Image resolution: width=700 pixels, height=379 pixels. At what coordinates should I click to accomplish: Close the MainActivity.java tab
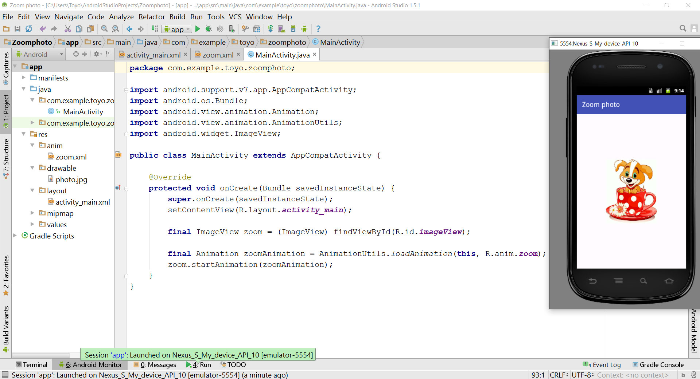pos(315,54)
